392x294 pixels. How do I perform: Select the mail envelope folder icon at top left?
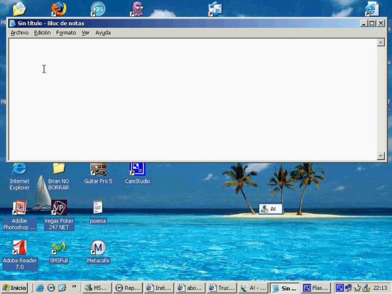pos(19,9)
